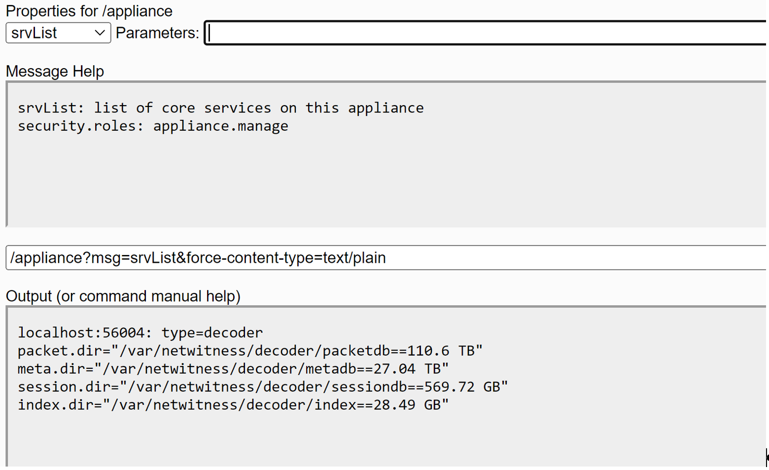This screenshot has height=470, width=769.
Task: Click the 'Parameters:' label
Action: (157, 33)
